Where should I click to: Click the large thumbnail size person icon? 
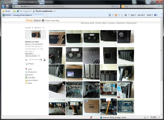[x=45, y=60]
